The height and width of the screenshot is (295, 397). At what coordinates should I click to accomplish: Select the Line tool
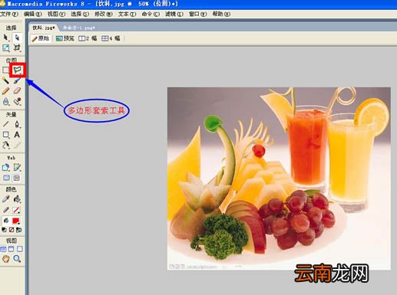[x=5, y=124]
